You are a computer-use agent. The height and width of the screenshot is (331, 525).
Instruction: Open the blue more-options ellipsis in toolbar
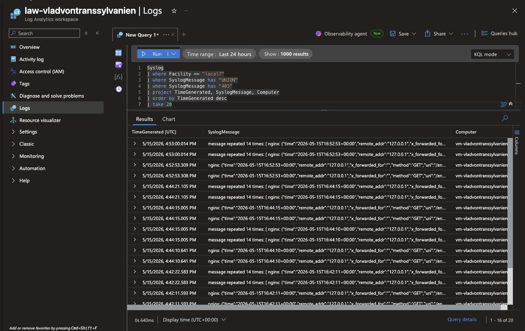tap(464, 34)
